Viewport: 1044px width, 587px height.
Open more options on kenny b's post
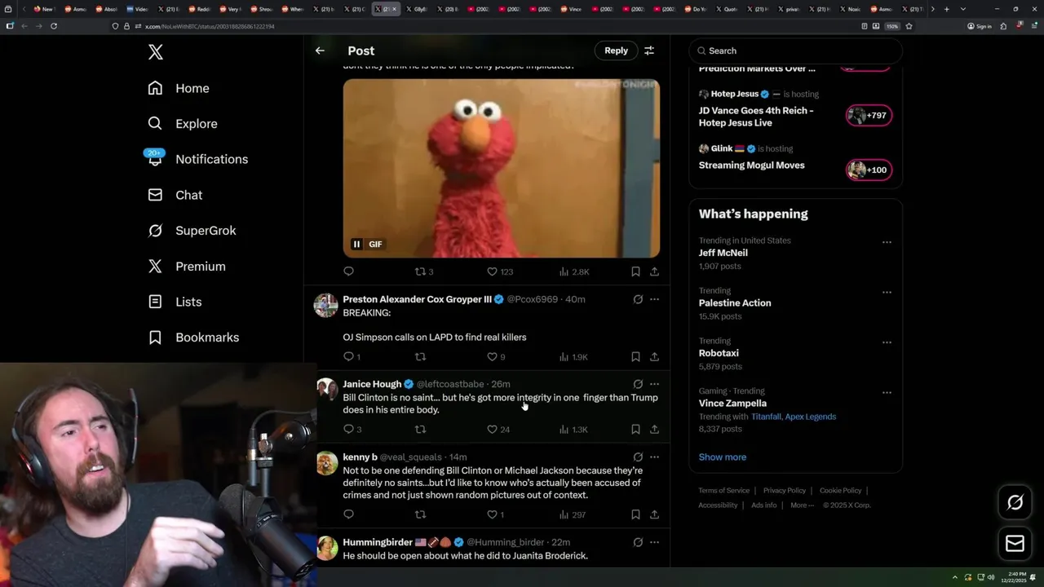tap(654, 457)
